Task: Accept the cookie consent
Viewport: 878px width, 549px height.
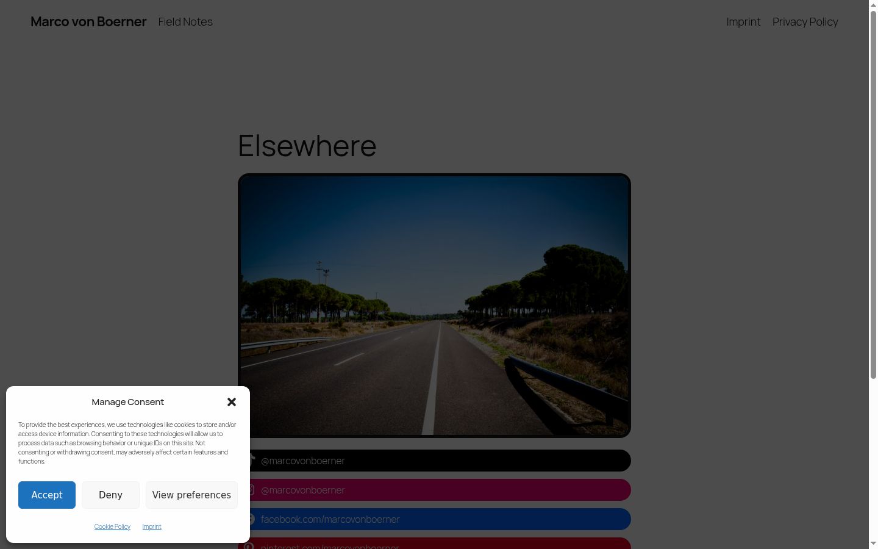Action: click(47, 495)
